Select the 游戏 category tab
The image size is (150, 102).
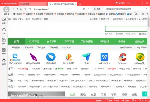83,95
